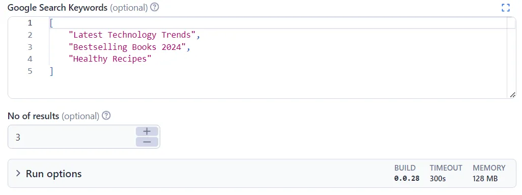The width and height of the screenshot is (522, 195).
Task: Open fullscreen editor for keywords
Action: point(505,8)
